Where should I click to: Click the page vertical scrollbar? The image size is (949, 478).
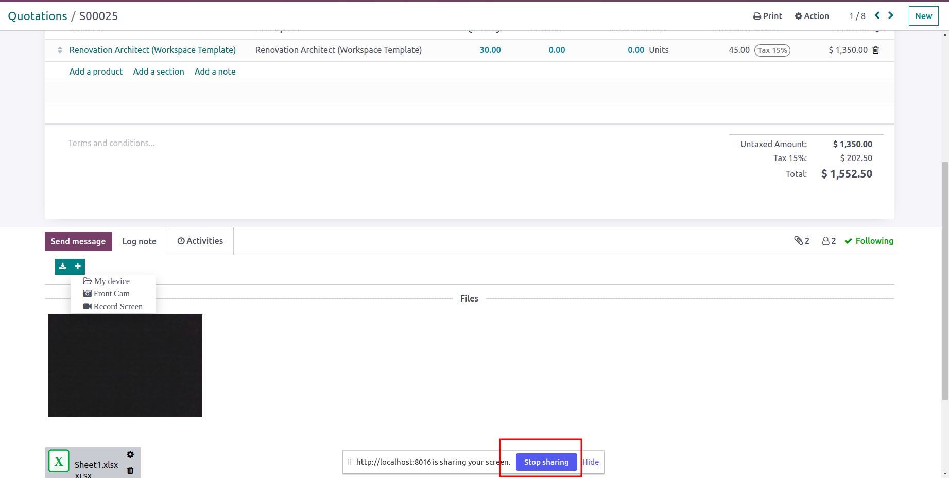coord(945,280)
